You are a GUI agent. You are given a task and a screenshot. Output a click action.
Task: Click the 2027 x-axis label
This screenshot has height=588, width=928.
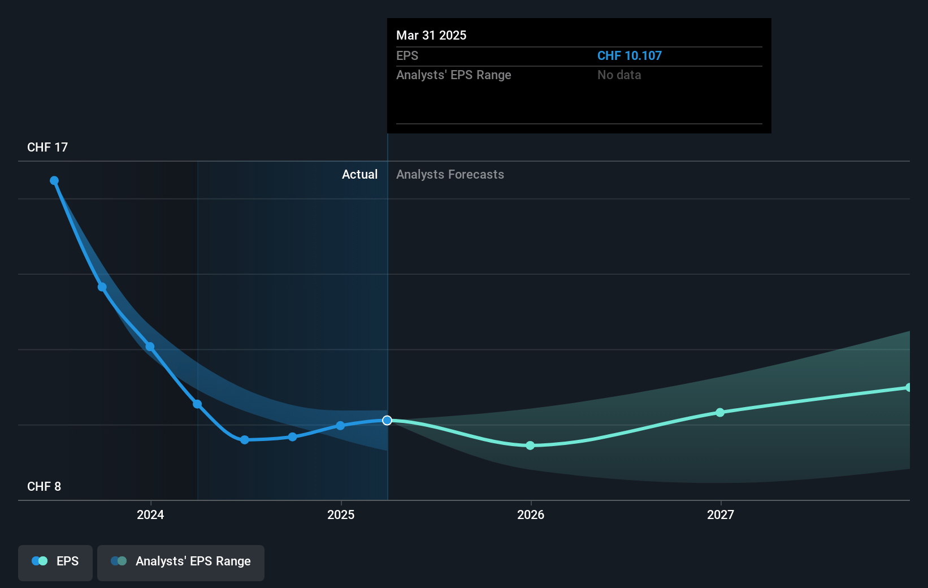[721, 514]
